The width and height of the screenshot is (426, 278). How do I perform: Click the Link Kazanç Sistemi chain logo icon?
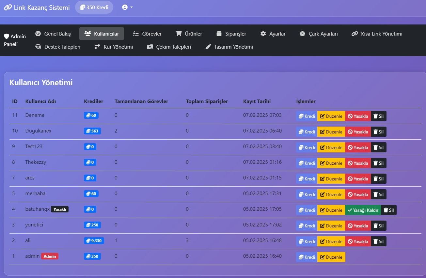pyautogui.click(x=8, y=7)
